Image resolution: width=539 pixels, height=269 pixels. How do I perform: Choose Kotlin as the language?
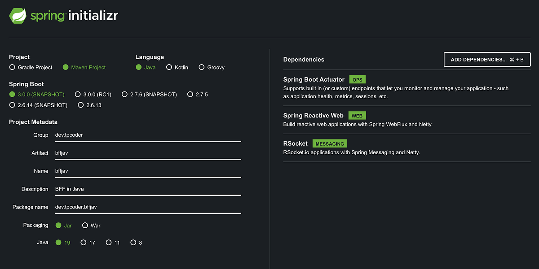pyautogui.click(x=169, y=67)
